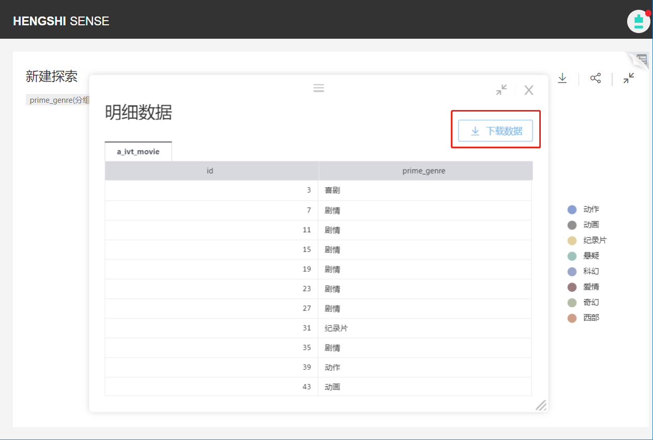This screenshot has height=440, width=653.
Task: Click the 剧情 cell in row id 35
Action: pyautogui.click(x=425, y=348)
